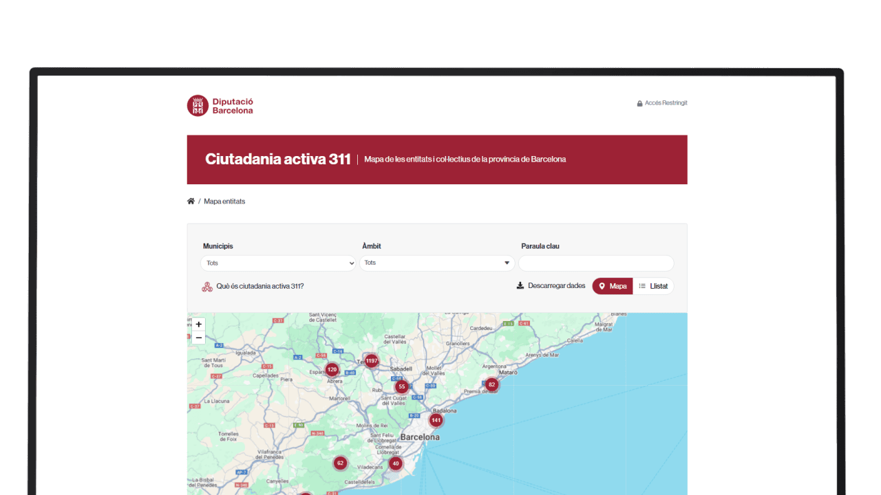Switch the view to Llistat
881x495 pixels.
654,286
